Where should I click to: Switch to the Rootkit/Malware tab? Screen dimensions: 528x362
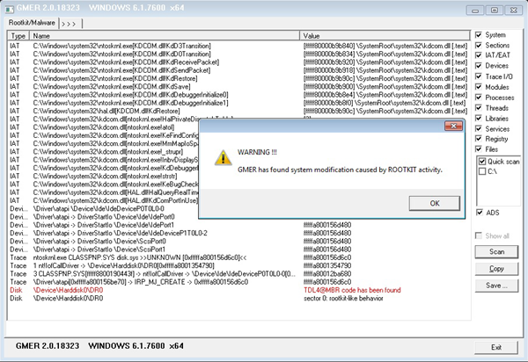(32, 23)
